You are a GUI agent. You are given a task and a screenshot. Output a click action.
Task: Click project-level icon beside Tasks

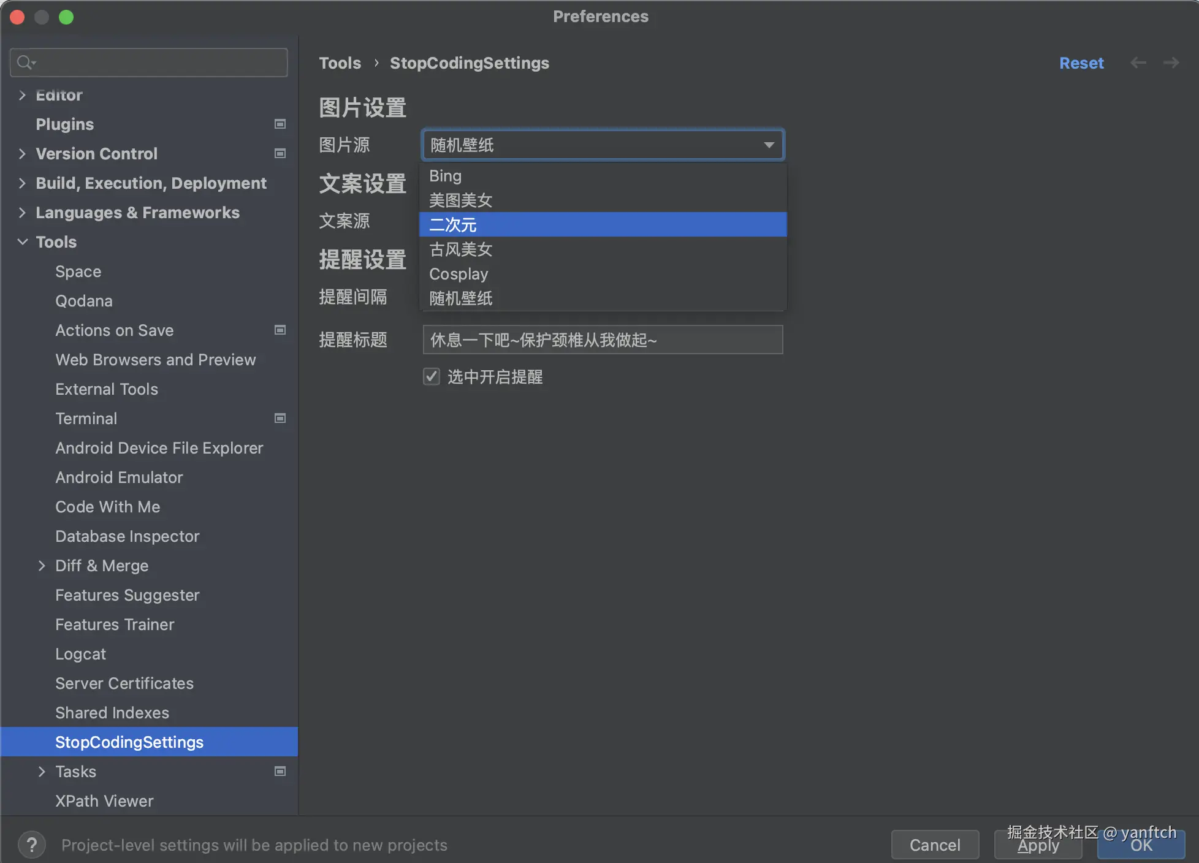tap(280, 771)
